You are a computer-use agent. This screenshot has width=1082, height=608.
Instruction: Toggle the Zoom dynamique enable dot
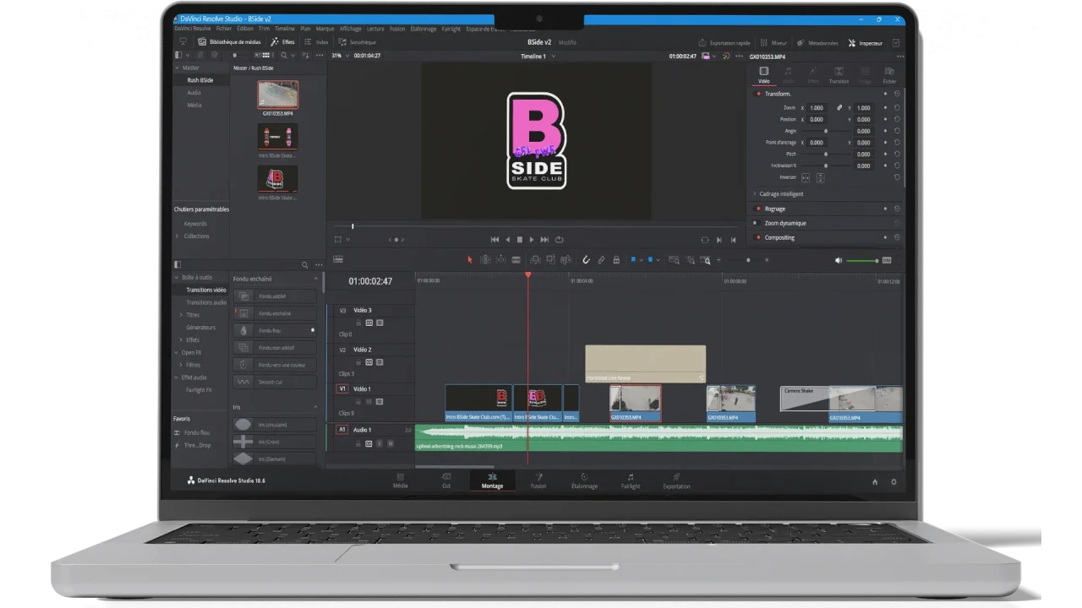coord(758,223)
